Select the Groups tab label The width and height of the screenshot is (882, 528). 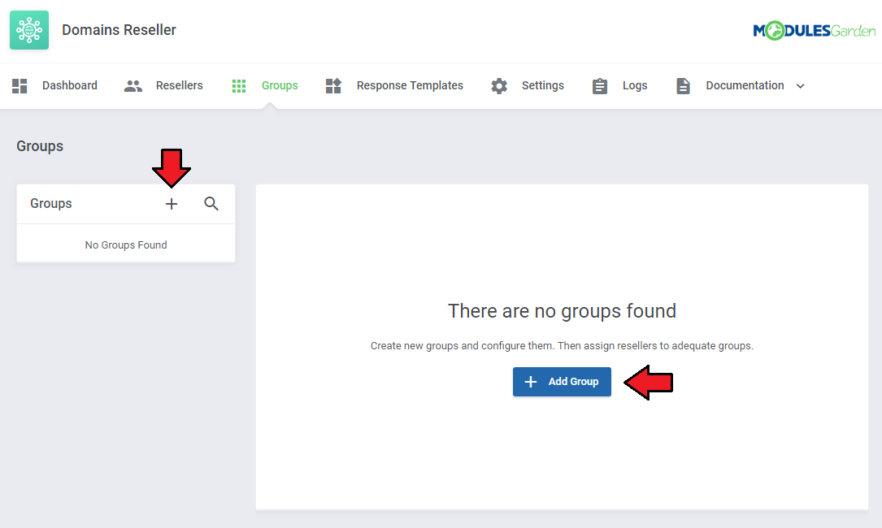pos(280,85)
